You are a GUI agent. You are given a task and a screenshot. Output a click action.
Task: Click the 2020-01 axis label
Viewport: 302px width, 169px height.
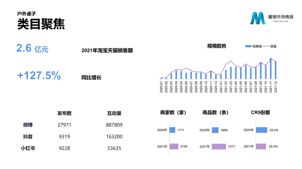[161, 87]
